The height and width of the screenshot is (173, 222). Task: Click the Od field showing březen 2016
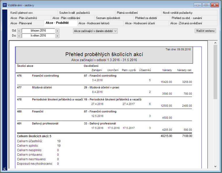[x=38, y=31]
